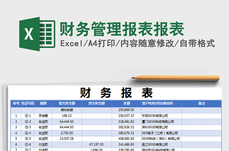The image size is (229, 151).
Task: Click the green Excel logo icon
Action: coord(37,34)
